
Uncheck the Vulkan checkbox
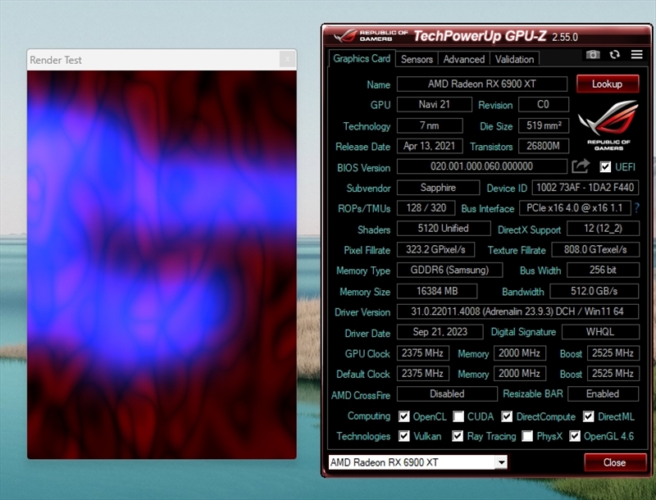pyautogui.click(x=404, y=436)
